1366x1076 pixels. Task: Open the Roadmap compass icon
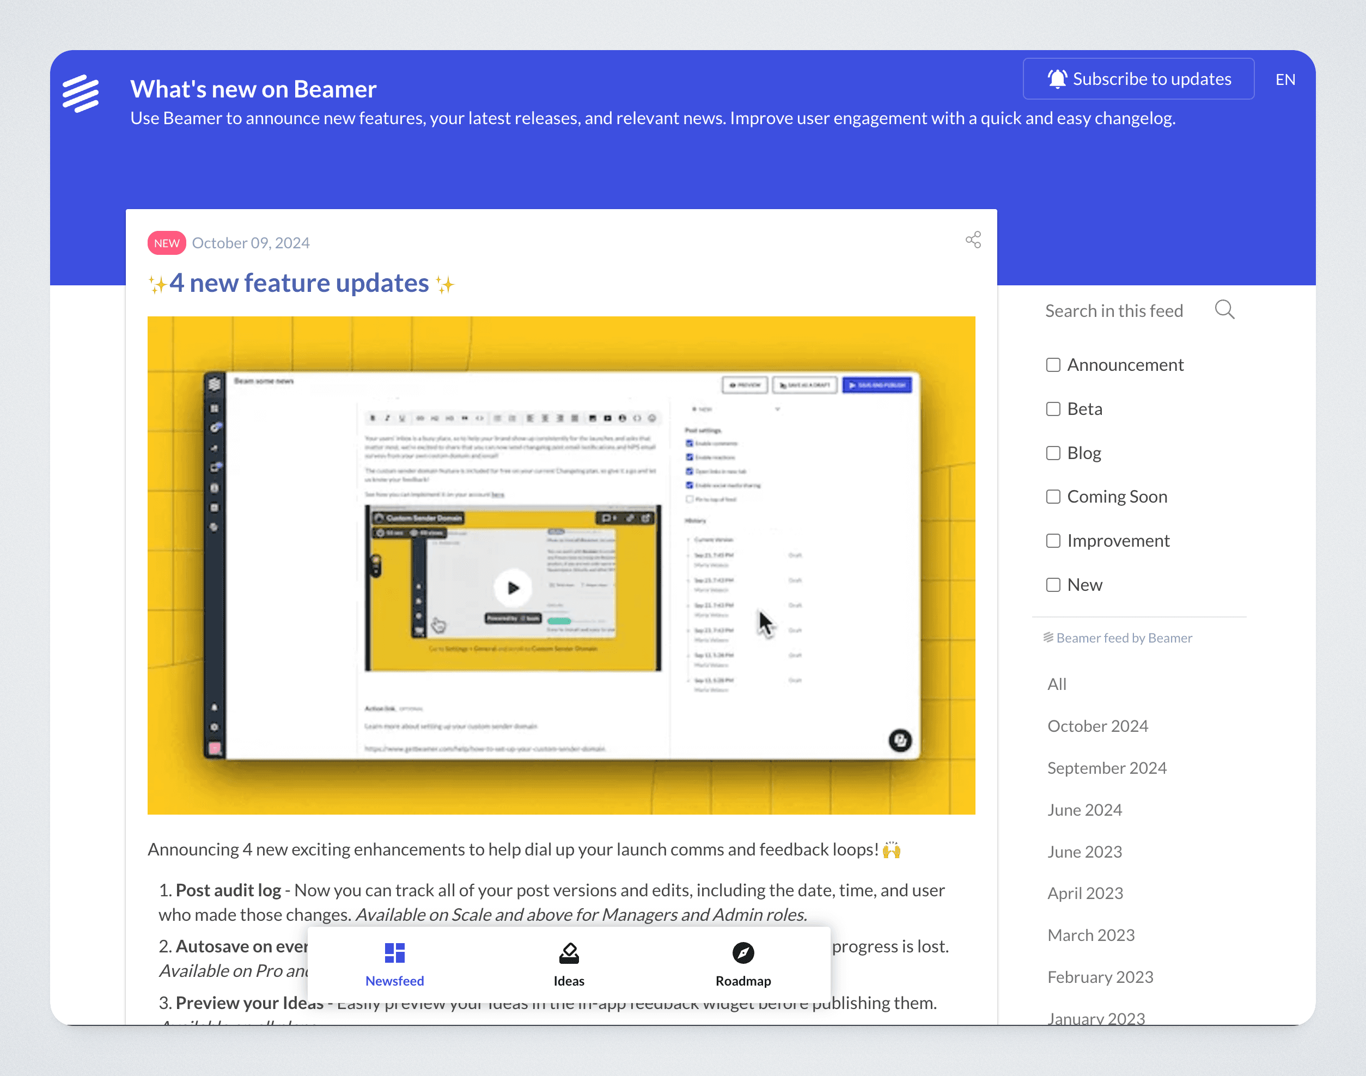tap(743, 952)
